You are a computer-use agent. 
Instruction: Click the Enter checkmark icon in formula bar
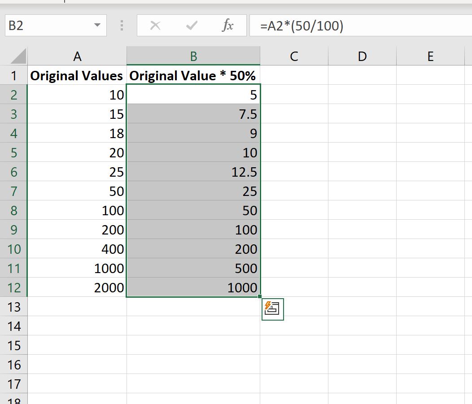coord(192,26)
